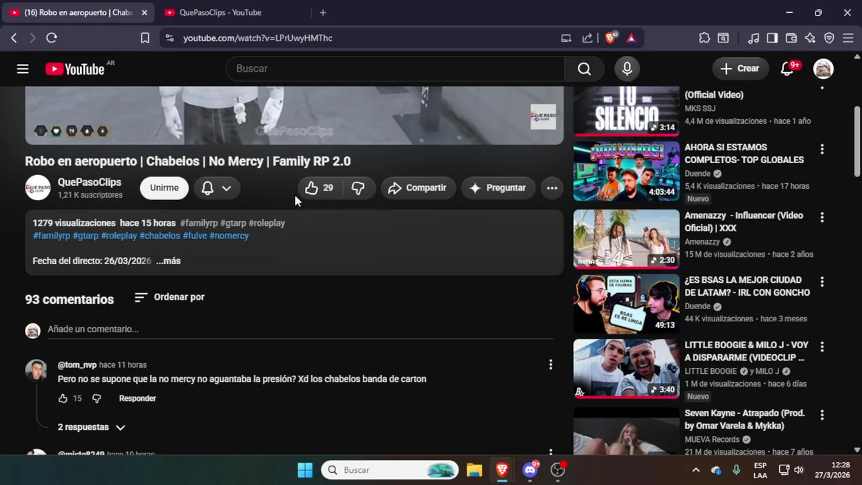Image resolution: width=862 pixels, height=485 pixels.
Task: Open the browser extensions puzzle icon
Action: (x=704, y=38)
